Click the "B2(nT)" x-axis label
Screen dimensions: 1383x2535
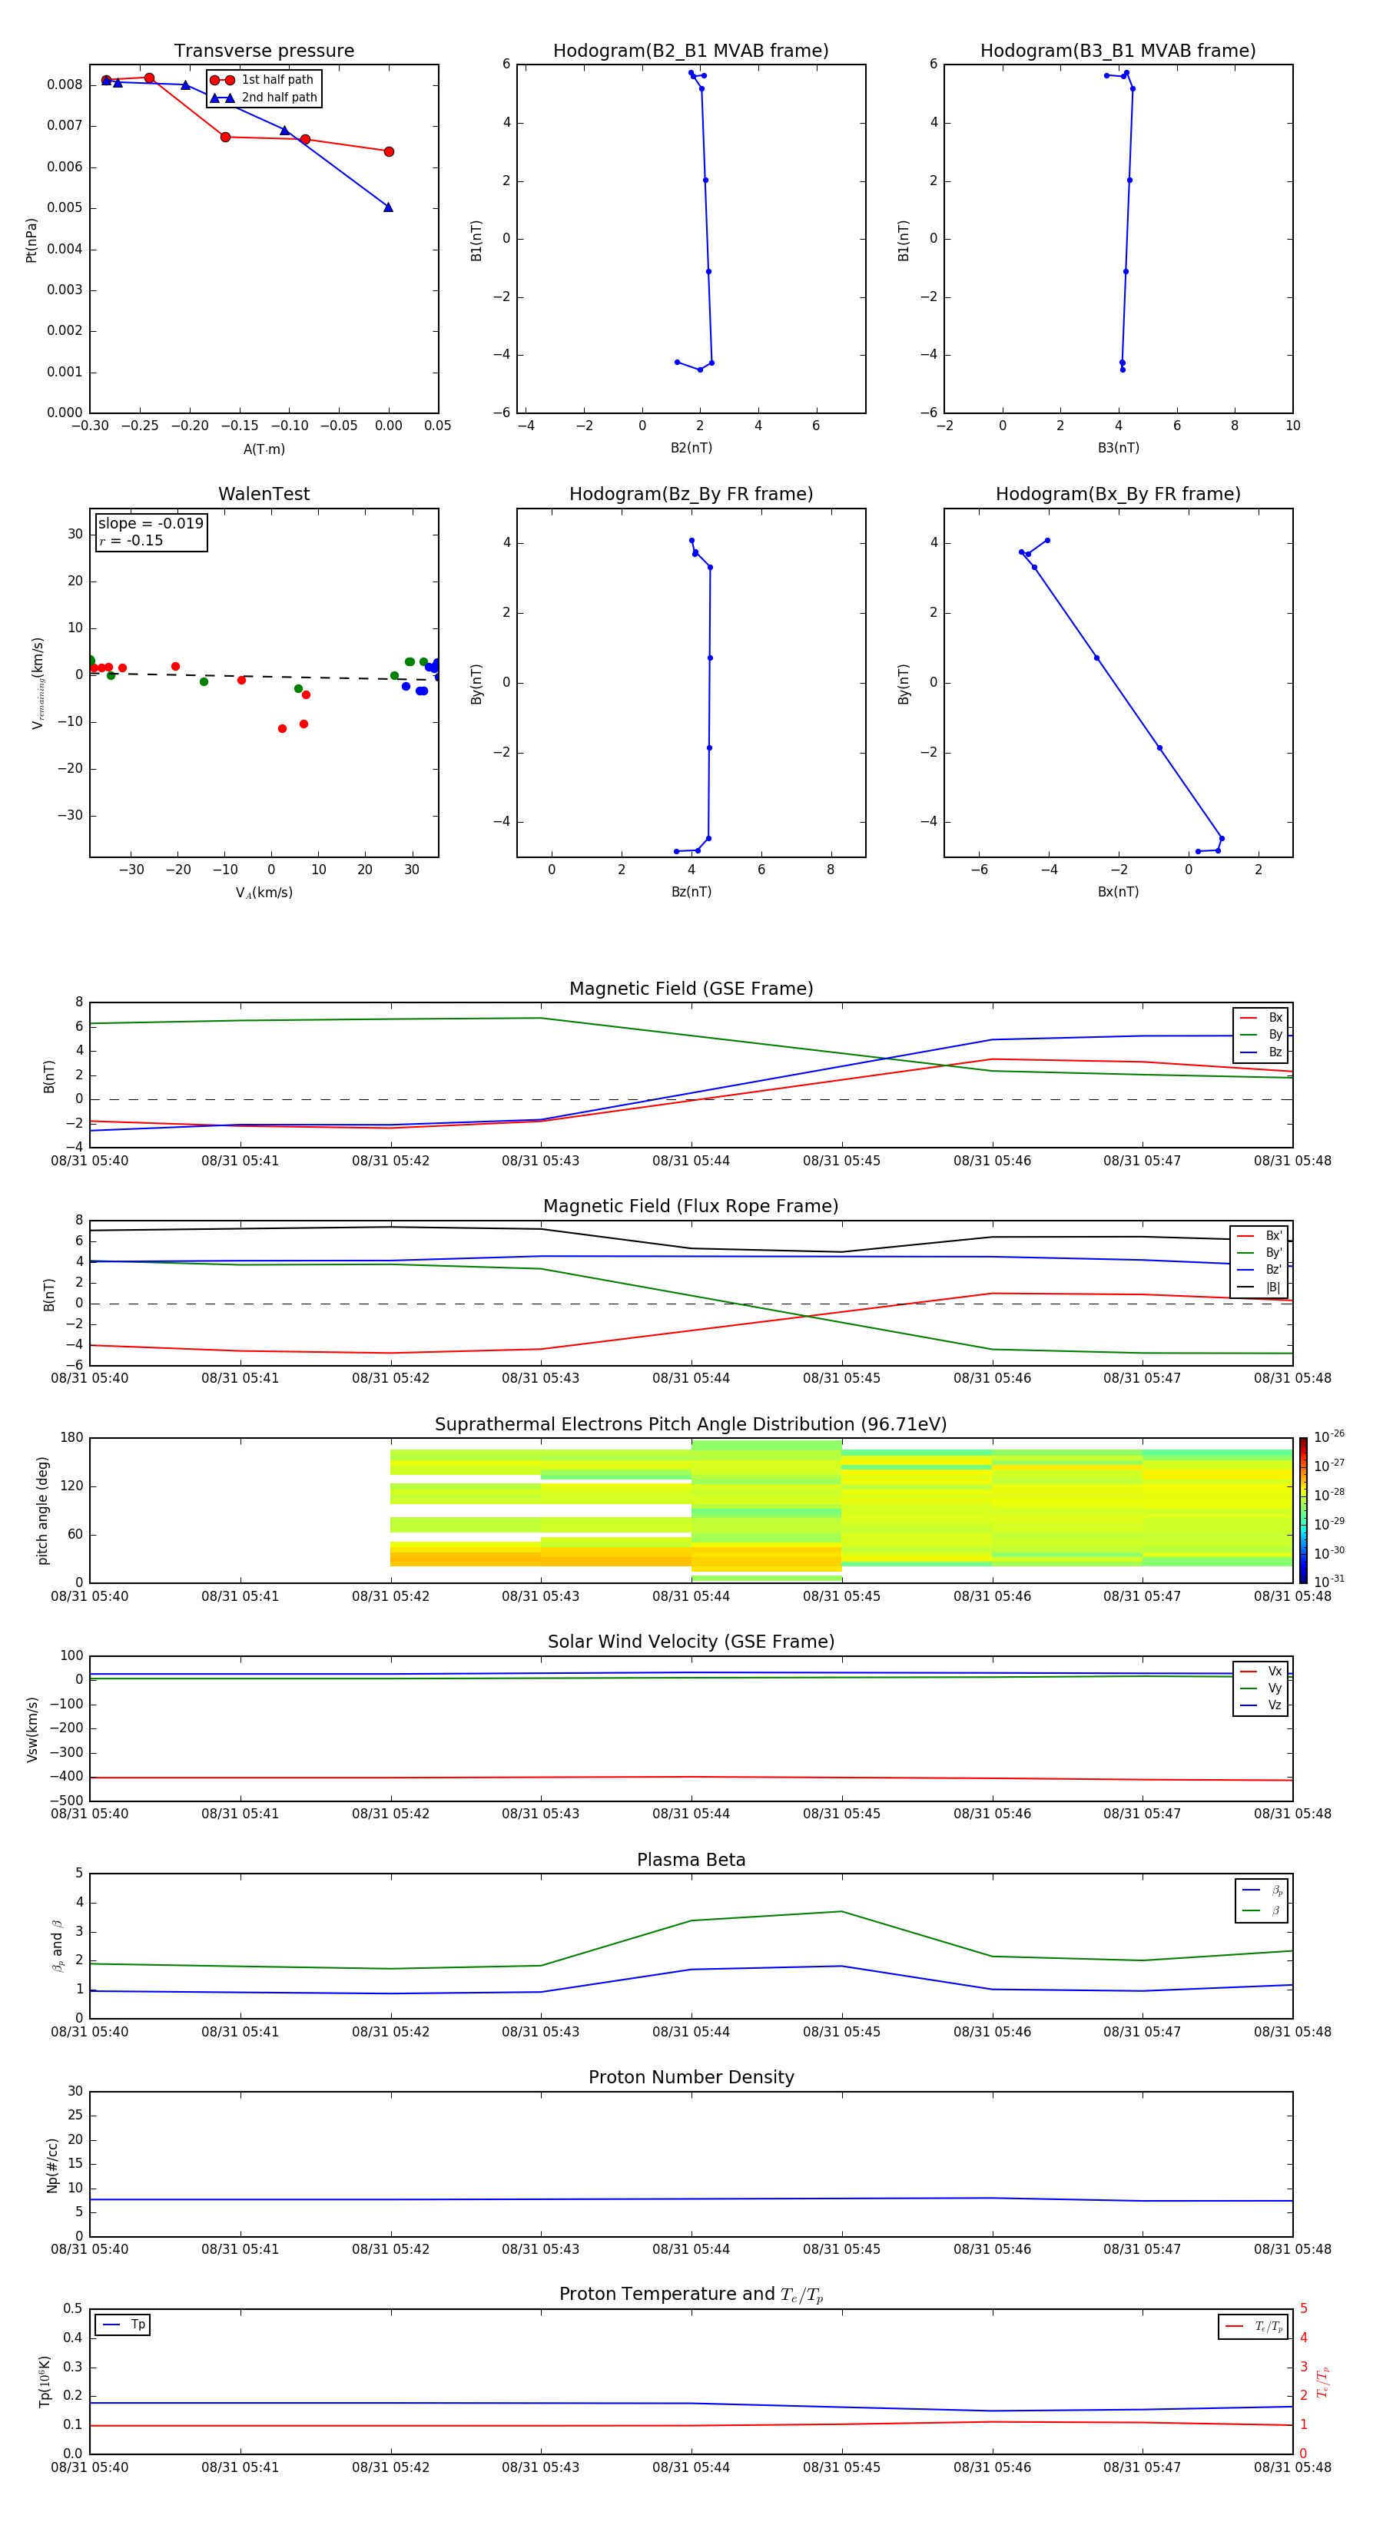[x=691, y=448]
